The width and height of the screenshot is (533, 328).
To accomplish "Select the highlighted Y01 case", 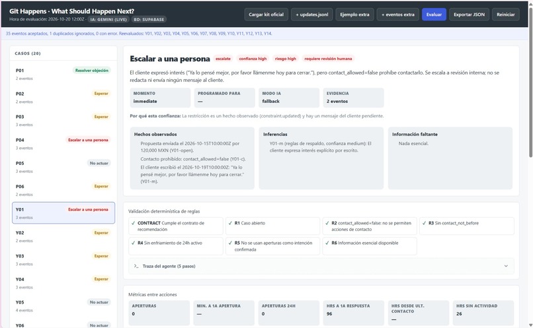I will coord(63,213).
